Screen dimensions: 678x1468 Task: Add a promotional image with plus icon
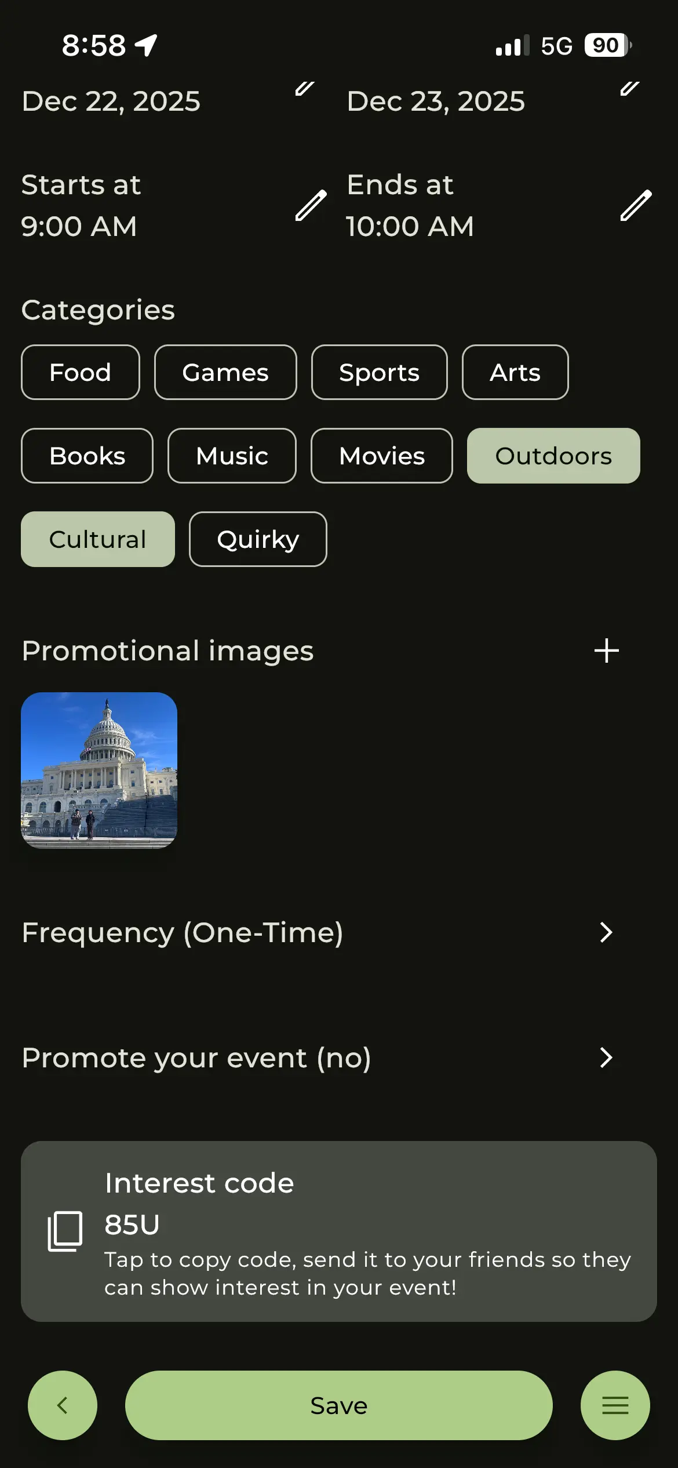tap(606, 651)
